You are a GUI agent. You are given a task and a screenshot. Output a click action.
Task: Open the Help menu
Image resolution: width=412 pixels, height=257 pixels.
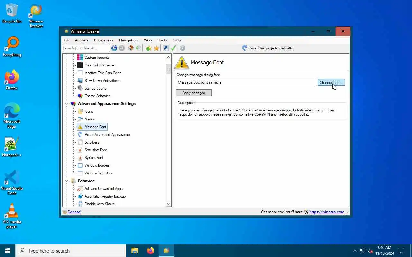pyautogui.click(x=177, y=40)
